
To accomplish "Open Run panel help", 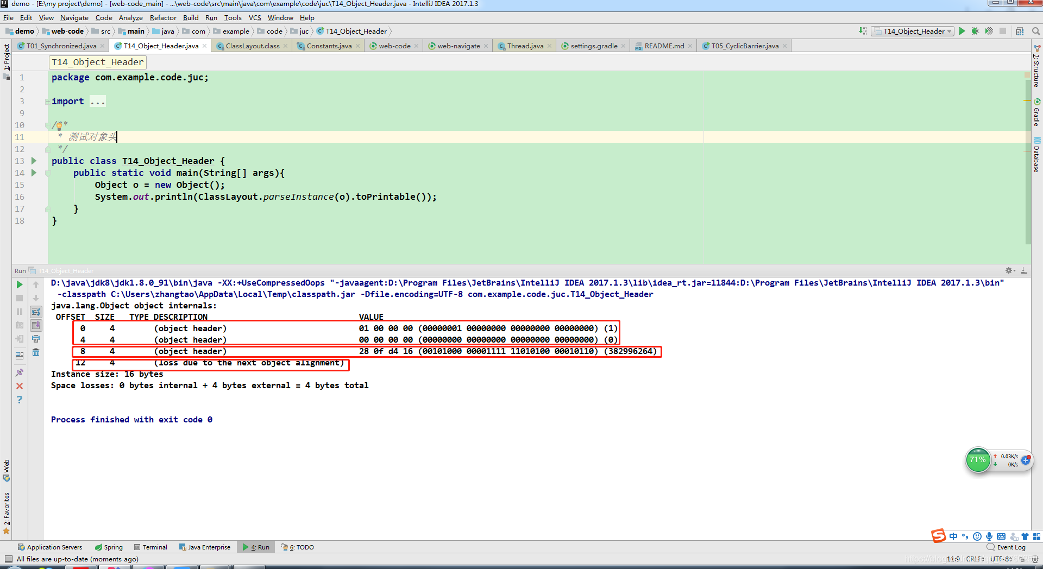I will [20, 400].
